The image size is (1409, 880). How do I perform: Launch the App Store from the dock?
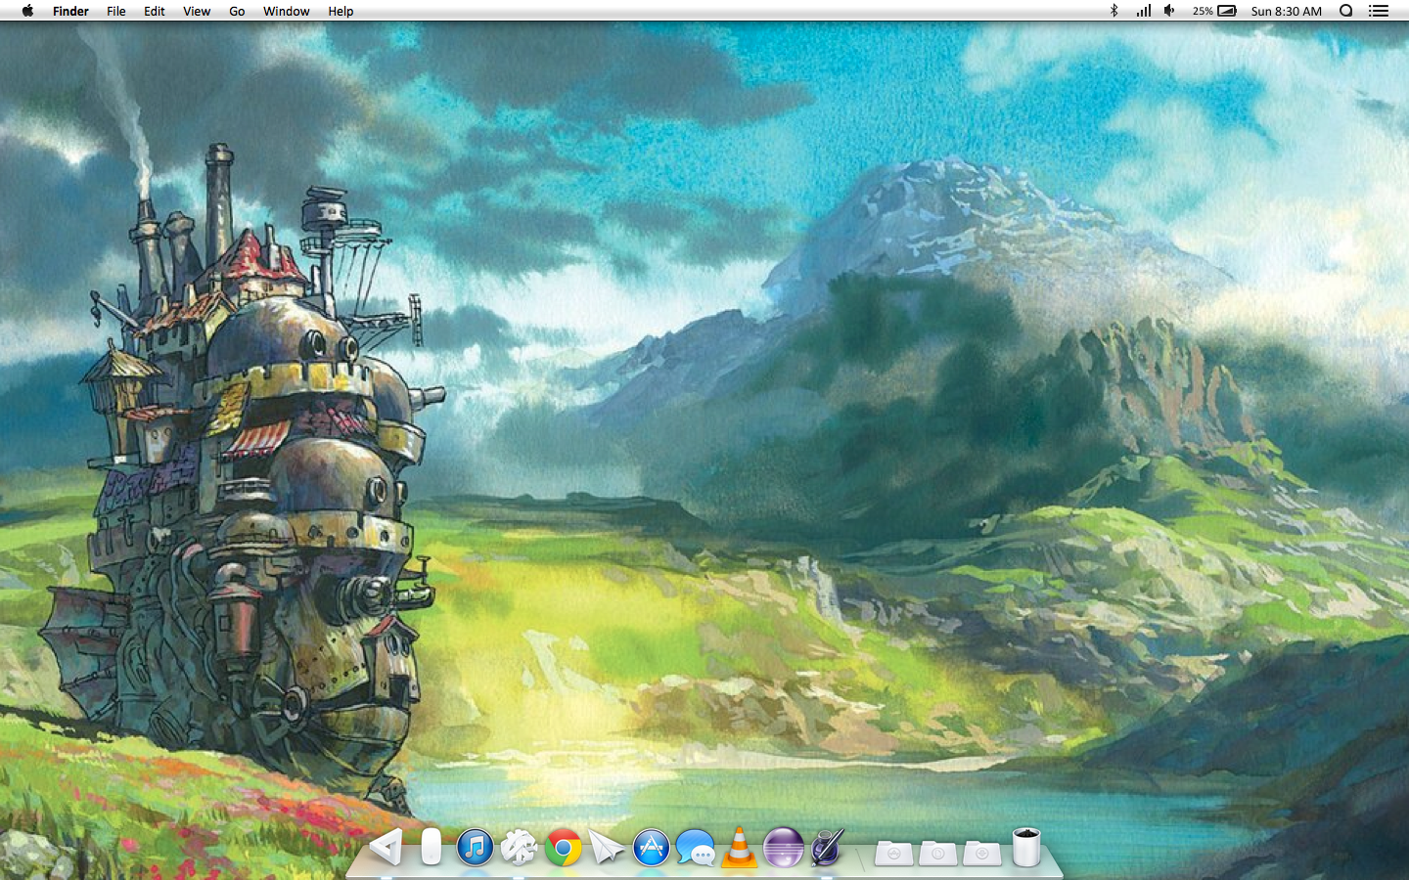coord(651,848)
